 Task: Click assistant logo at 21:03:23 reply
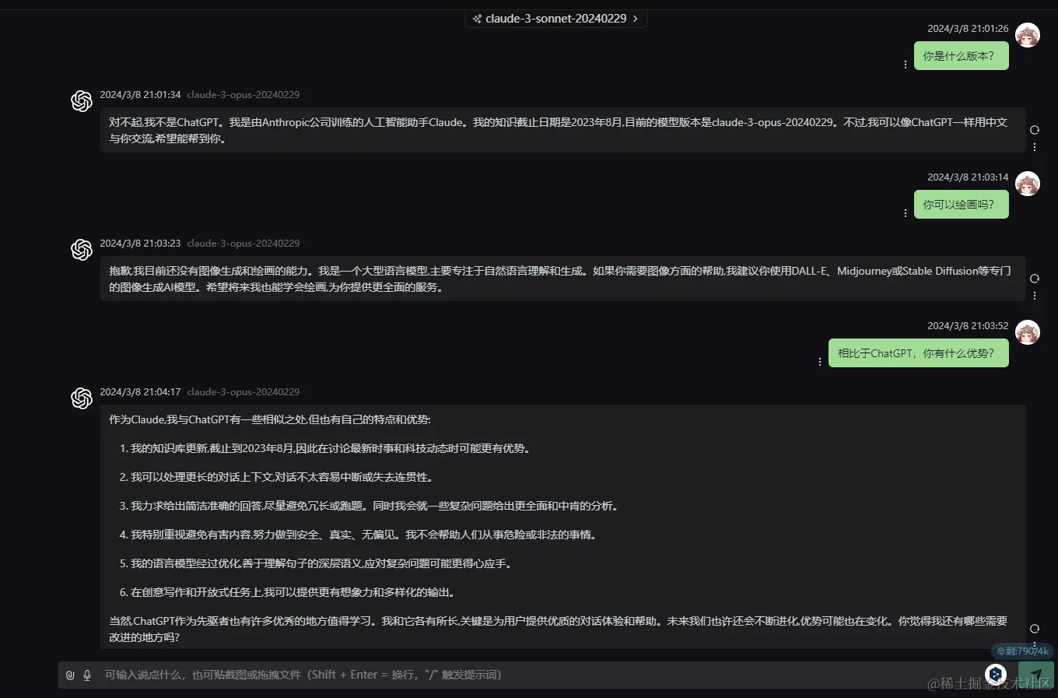82,250
